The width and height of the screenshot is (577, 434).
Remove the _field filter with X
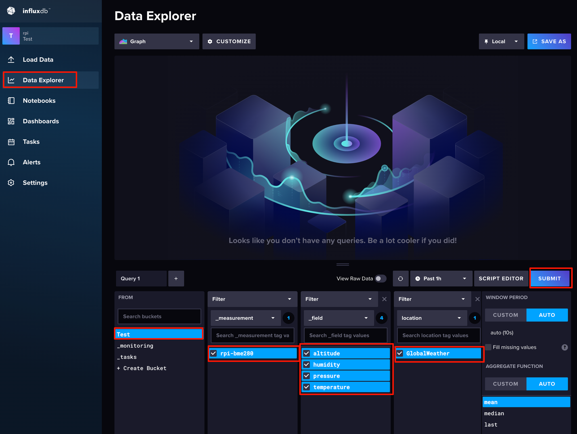[x=384, y=299]
